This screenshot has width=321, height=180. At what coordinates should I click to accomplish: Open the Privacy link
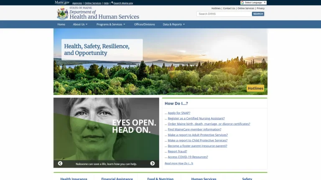tap(261, 8)
